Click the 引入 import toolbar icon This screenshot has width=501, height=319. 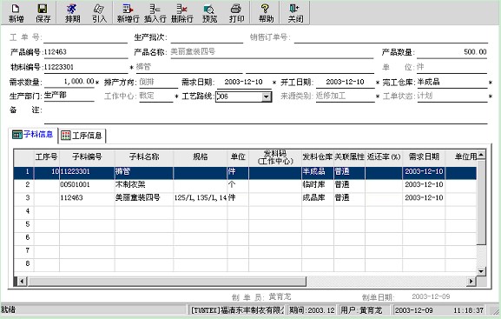(x=99, y=13)
